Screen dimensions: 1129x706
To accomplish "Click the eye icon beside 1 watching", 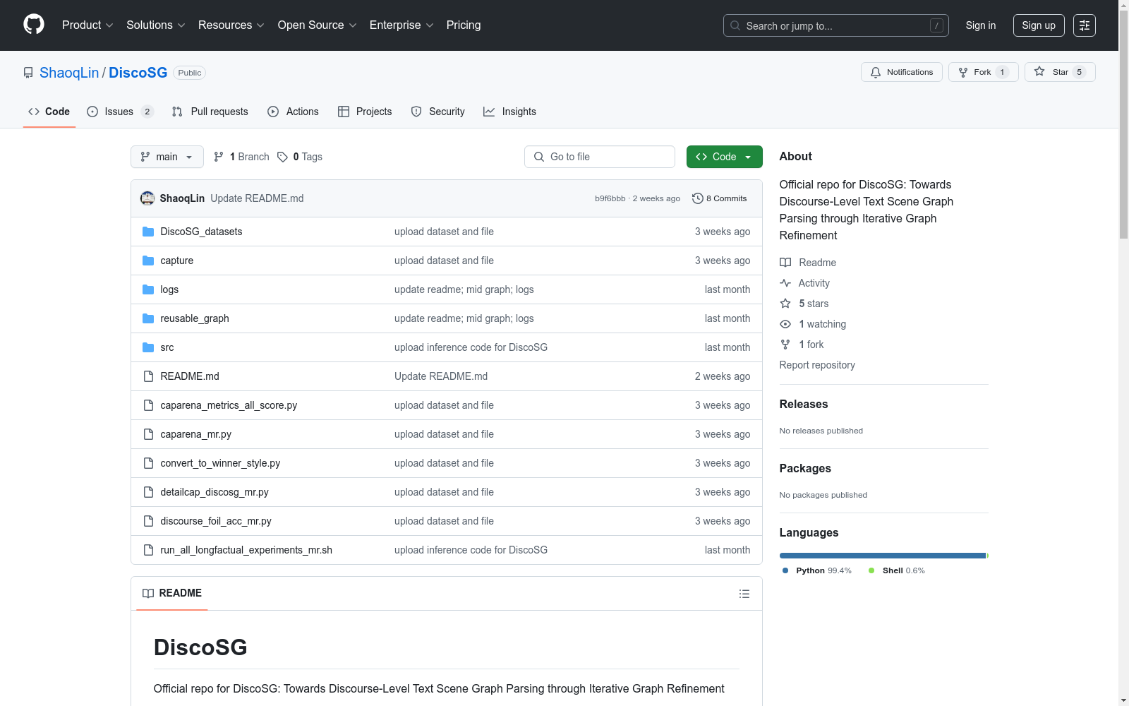I will tap(785, 324).
